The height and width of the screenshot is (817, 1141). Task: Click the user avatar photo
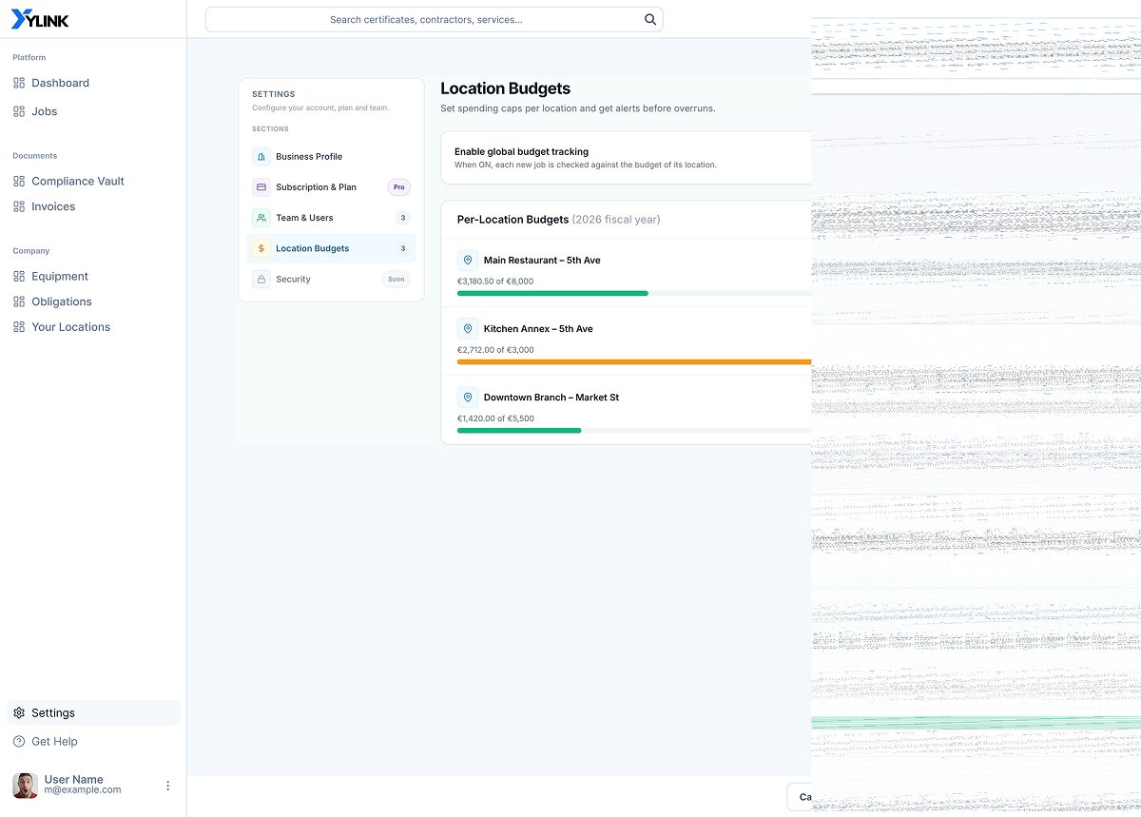(25, 785)
